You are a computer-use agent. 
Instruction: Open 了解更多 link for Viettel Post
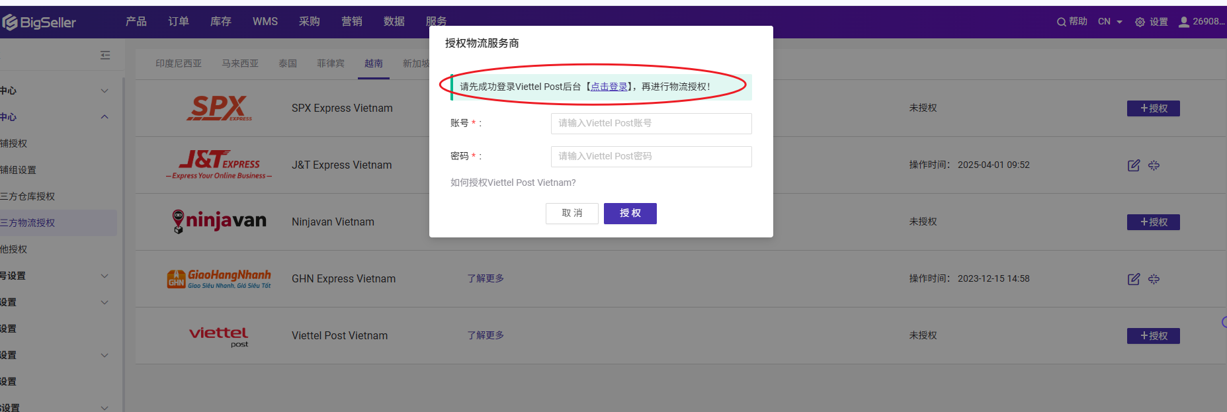coord(486,335)
